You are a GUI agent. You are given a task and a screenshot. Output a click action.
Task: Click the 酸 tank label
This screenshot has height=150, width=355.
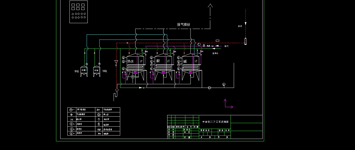point(158,61)
